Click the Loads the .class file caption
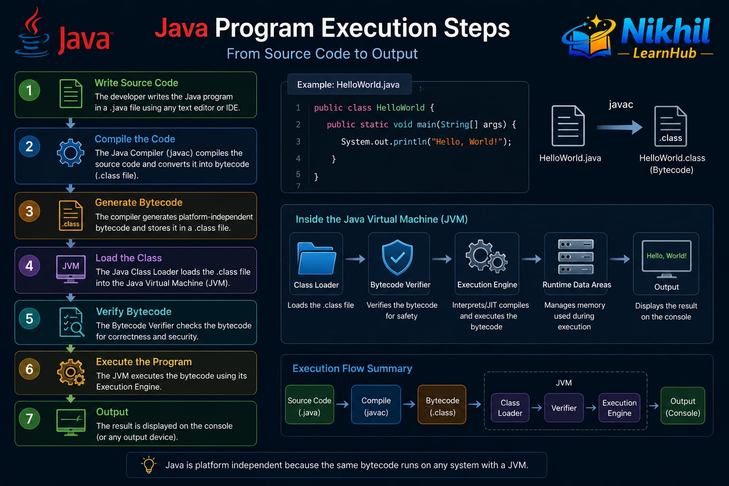 click(321, 305)
